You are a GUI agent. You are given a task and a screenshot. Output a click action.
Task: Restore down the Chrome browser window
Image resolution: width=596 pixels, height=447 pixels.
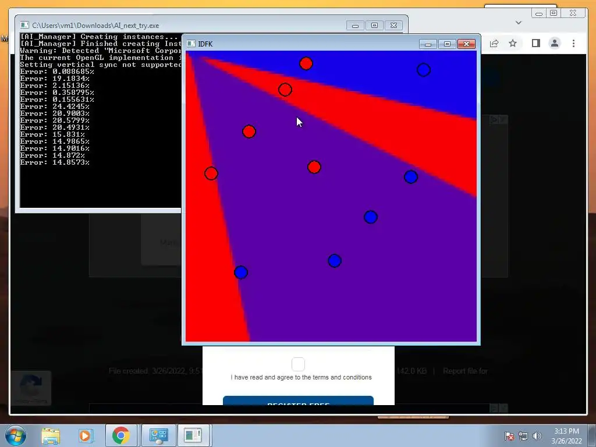tap(554, 13)
